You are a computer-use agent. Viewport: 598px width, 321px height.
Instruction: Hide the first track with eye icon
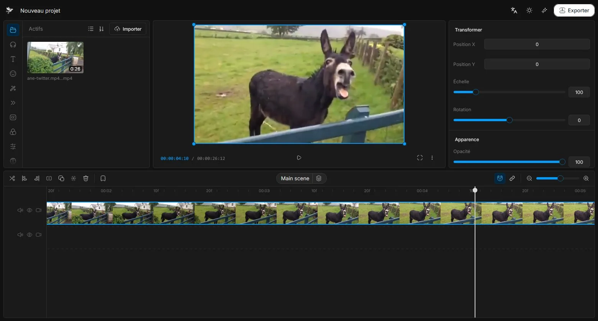[x=29, y=210]
